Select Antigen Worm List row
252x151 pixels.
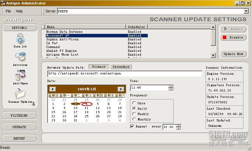coord(96,55)
